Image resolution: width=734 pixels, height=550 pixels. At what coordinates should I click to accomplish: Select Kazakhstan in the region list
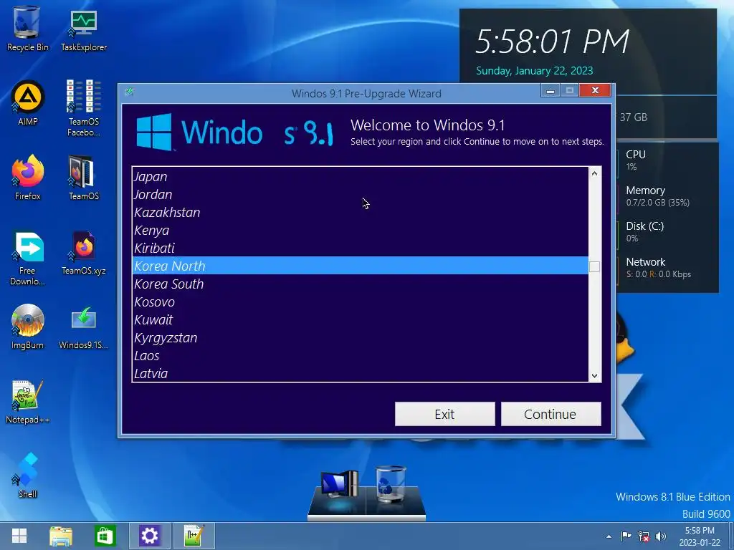360,212
